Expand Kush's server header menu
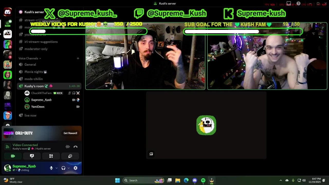This screenshot has height=185, width=329. [x=34, y=12]
